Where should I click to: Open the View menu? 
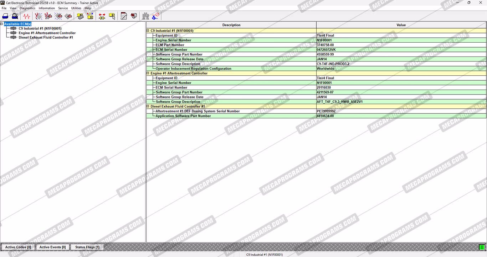coord(13,8)
